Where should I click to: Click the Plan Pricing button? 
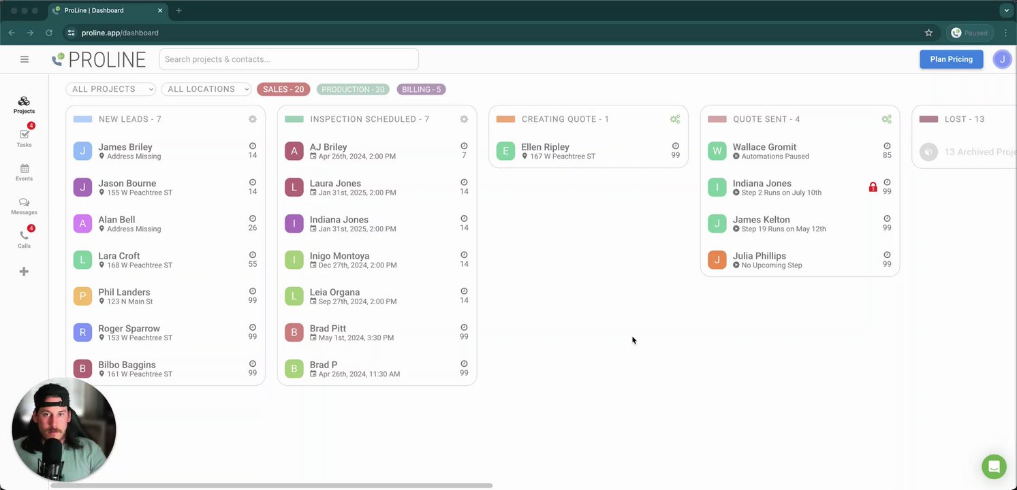coord(951,59)
